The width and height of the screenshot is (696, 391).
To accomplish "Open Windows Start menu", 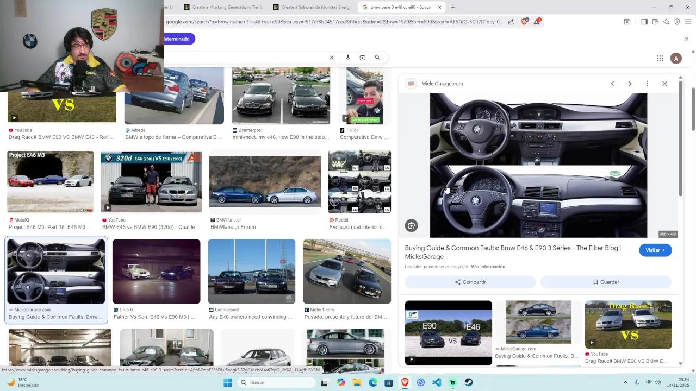I will click(228, 382).
